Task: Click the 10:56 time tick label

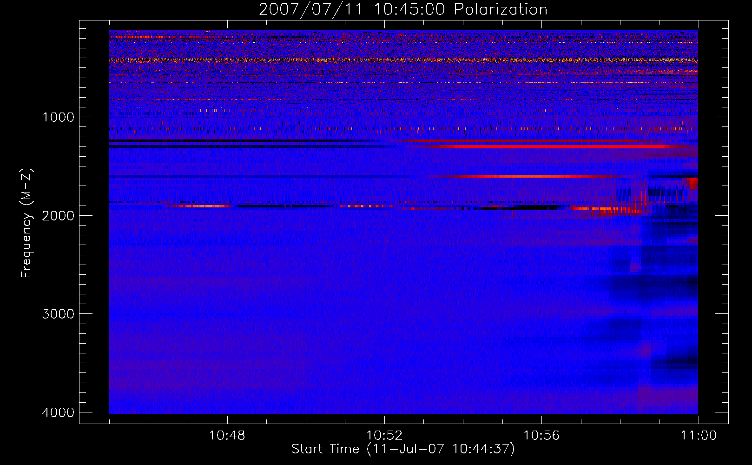Action: pos(541,436)
